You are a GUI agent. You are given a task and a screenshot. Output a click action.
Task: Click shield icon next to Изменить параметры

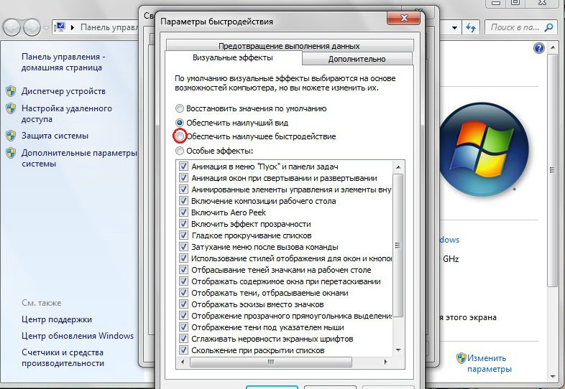tap(461, 358)
